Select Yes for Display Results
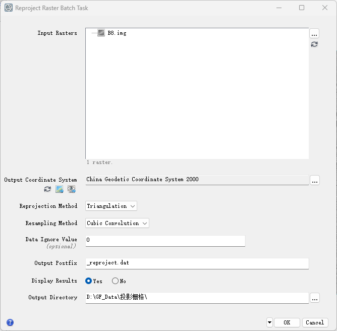Image resolution: width=337 pixels, height=331 pixels. coord(88,281)
